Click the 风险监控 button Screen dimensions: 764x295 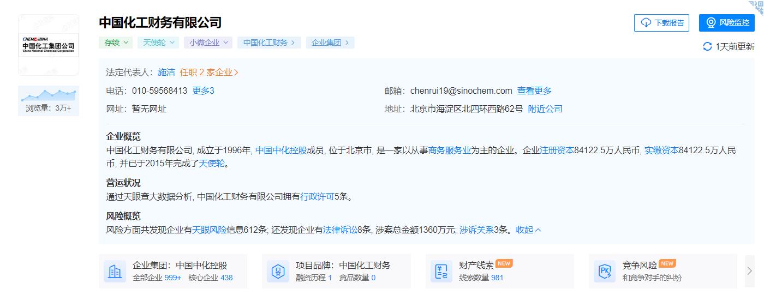pos(726,23)
